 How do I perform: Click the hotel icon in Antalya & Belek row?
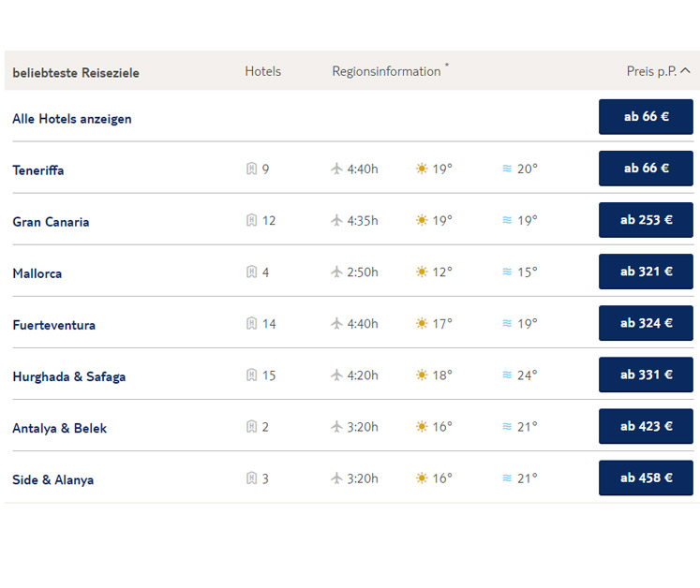click(x=251, y=427)
